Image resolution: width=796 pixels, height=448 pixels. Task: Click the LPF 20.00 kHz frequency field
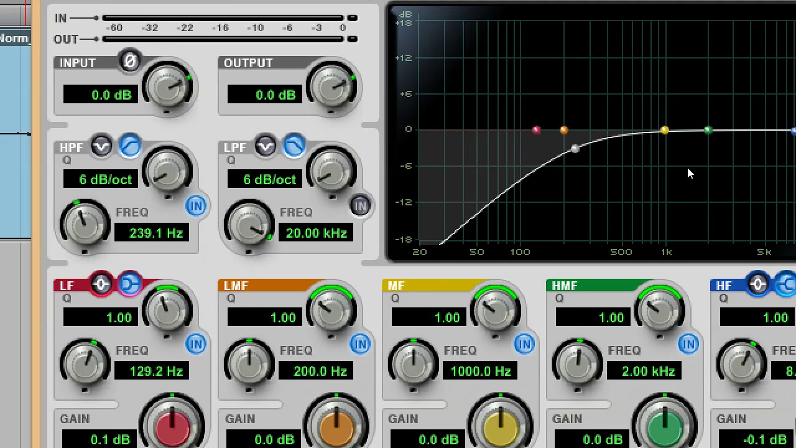(x=315, y=233)
